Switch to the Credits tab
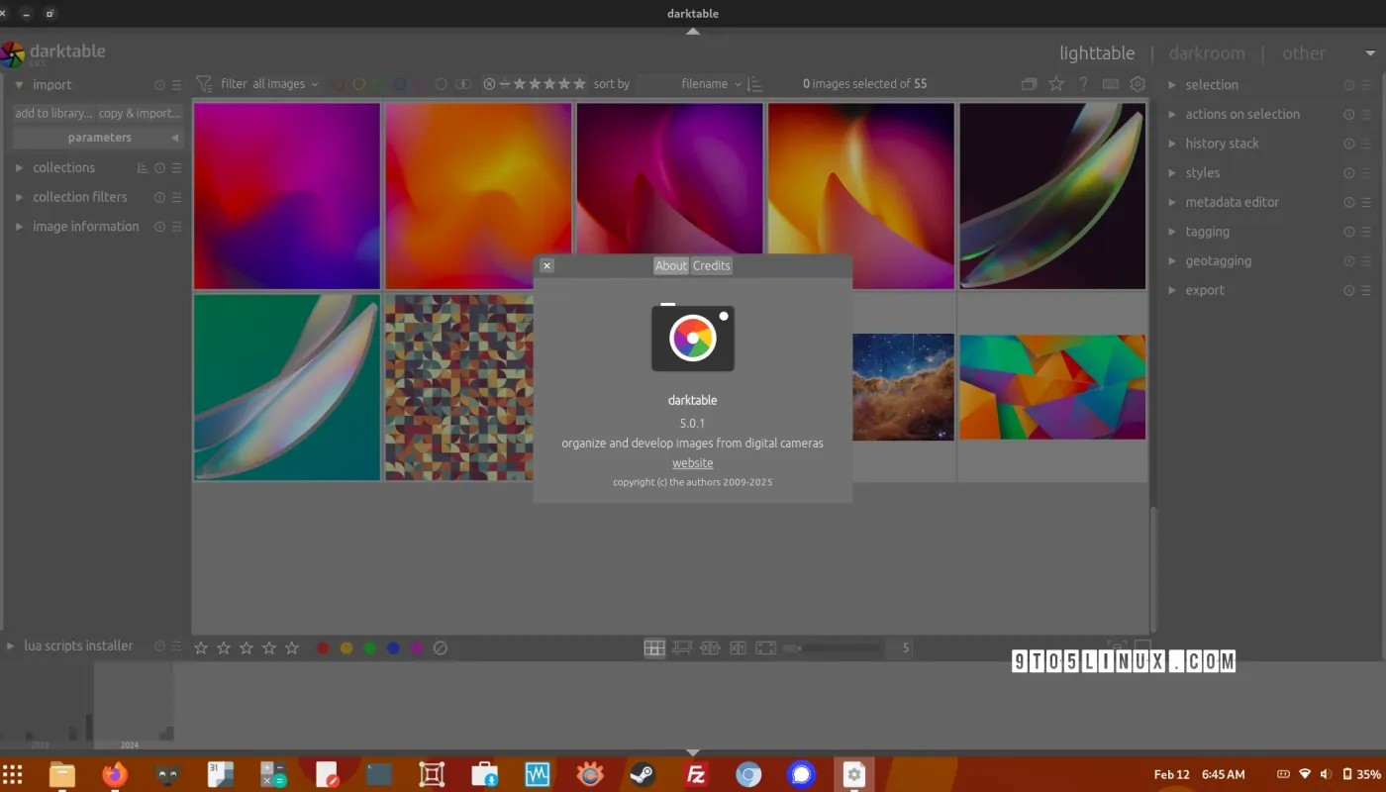 711,265
